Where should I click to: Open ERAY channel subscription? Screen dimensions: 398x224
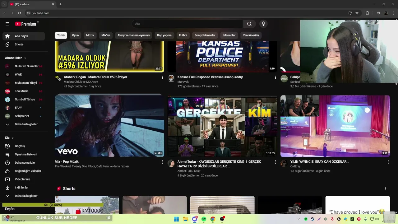click(x=24, y=108)
